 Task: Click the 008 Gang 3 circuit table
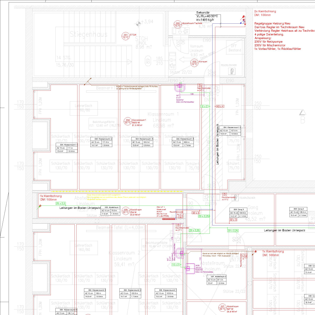click(x=238, y=213)
